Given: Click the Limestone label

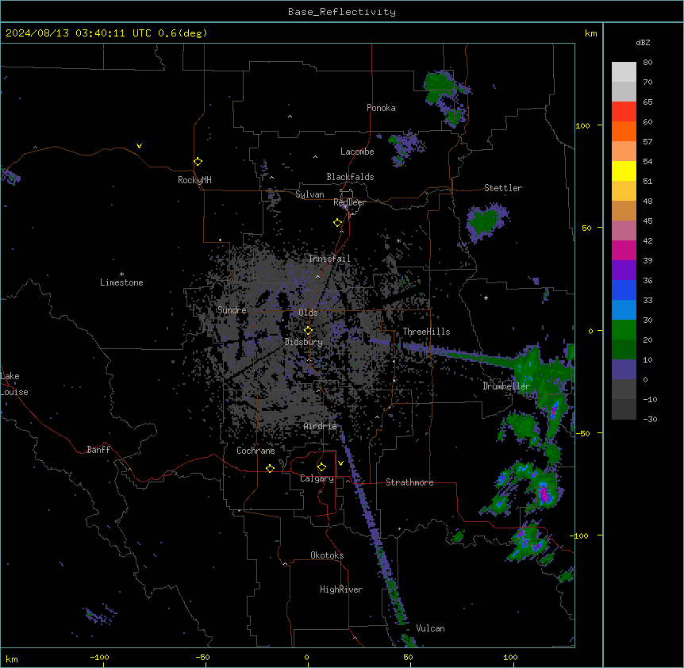Looking at the screenshot, I should click(x=121, y=282).
